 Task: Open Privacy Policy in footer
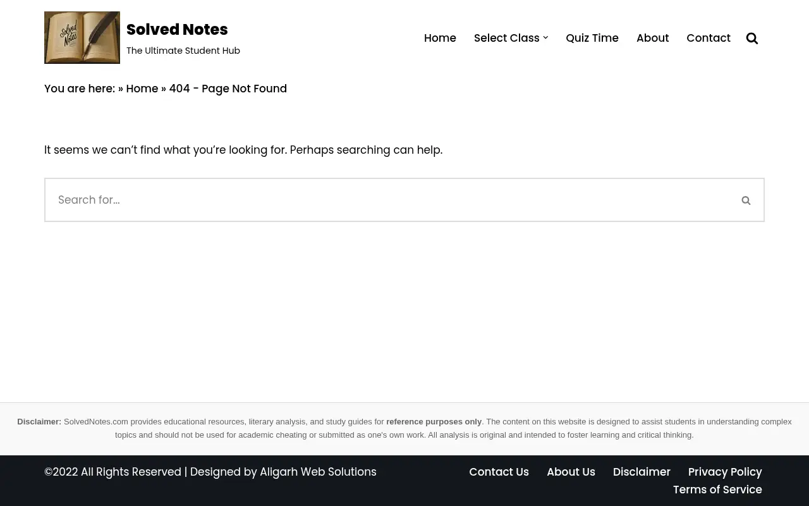click(x=725, y=472)
